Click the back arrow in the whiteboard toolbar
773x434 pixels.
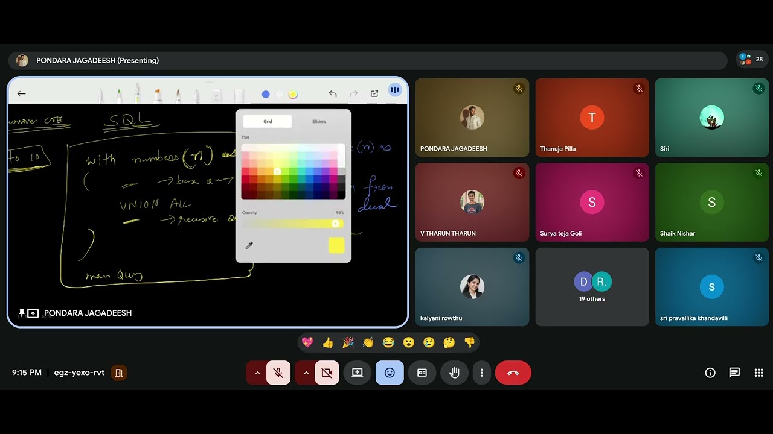pyautogui.click(x=21, y=93)
